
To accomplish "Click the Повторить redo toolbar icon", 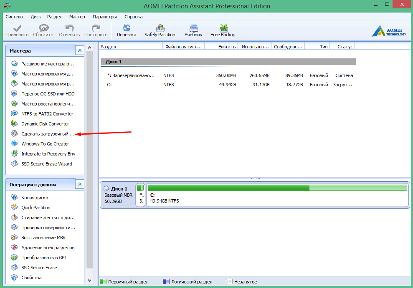I will coord(96,28).
